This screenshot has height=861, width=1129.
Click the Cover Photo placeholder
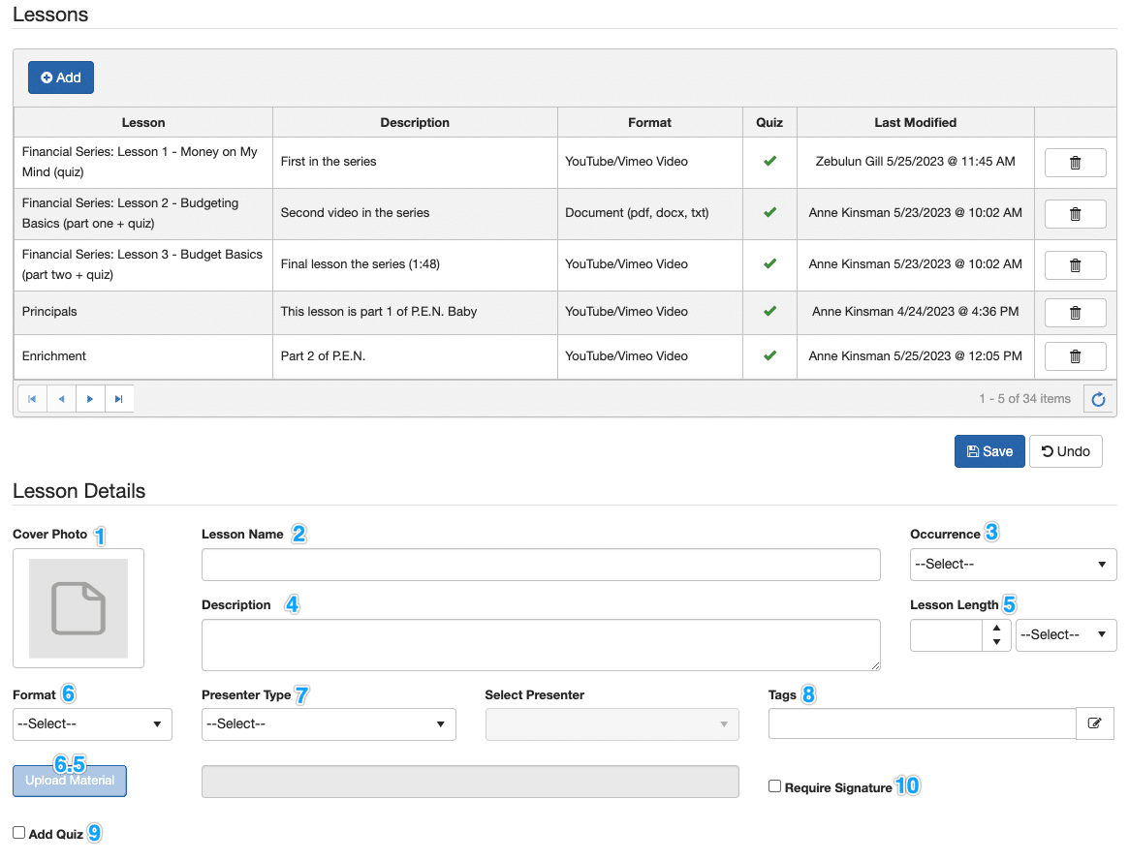coord(78,608)
